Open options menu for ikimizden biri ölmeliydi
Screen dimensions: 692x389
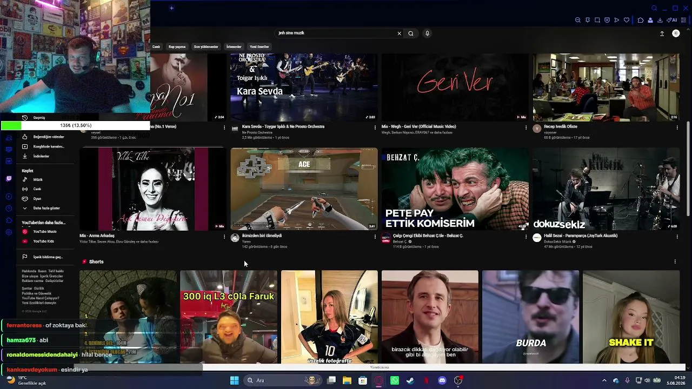(375, 237)
